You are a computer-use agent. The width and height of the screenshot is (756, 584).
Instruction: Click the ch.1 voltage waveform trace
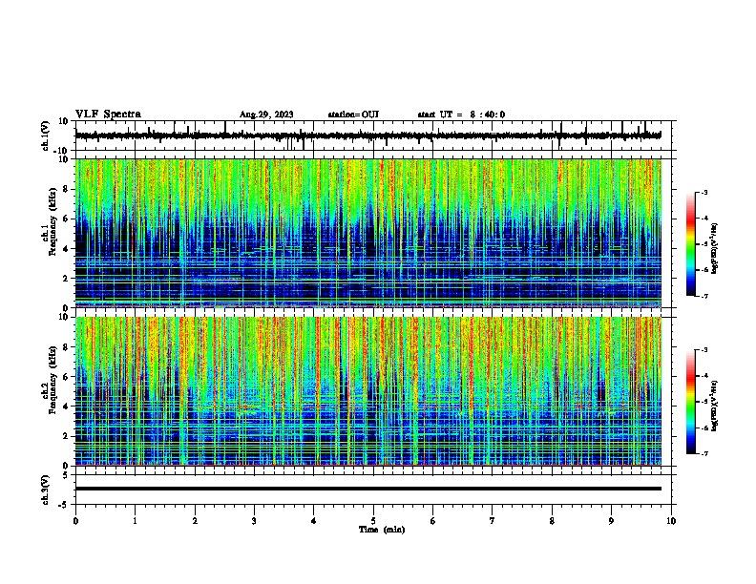(367, 136)
